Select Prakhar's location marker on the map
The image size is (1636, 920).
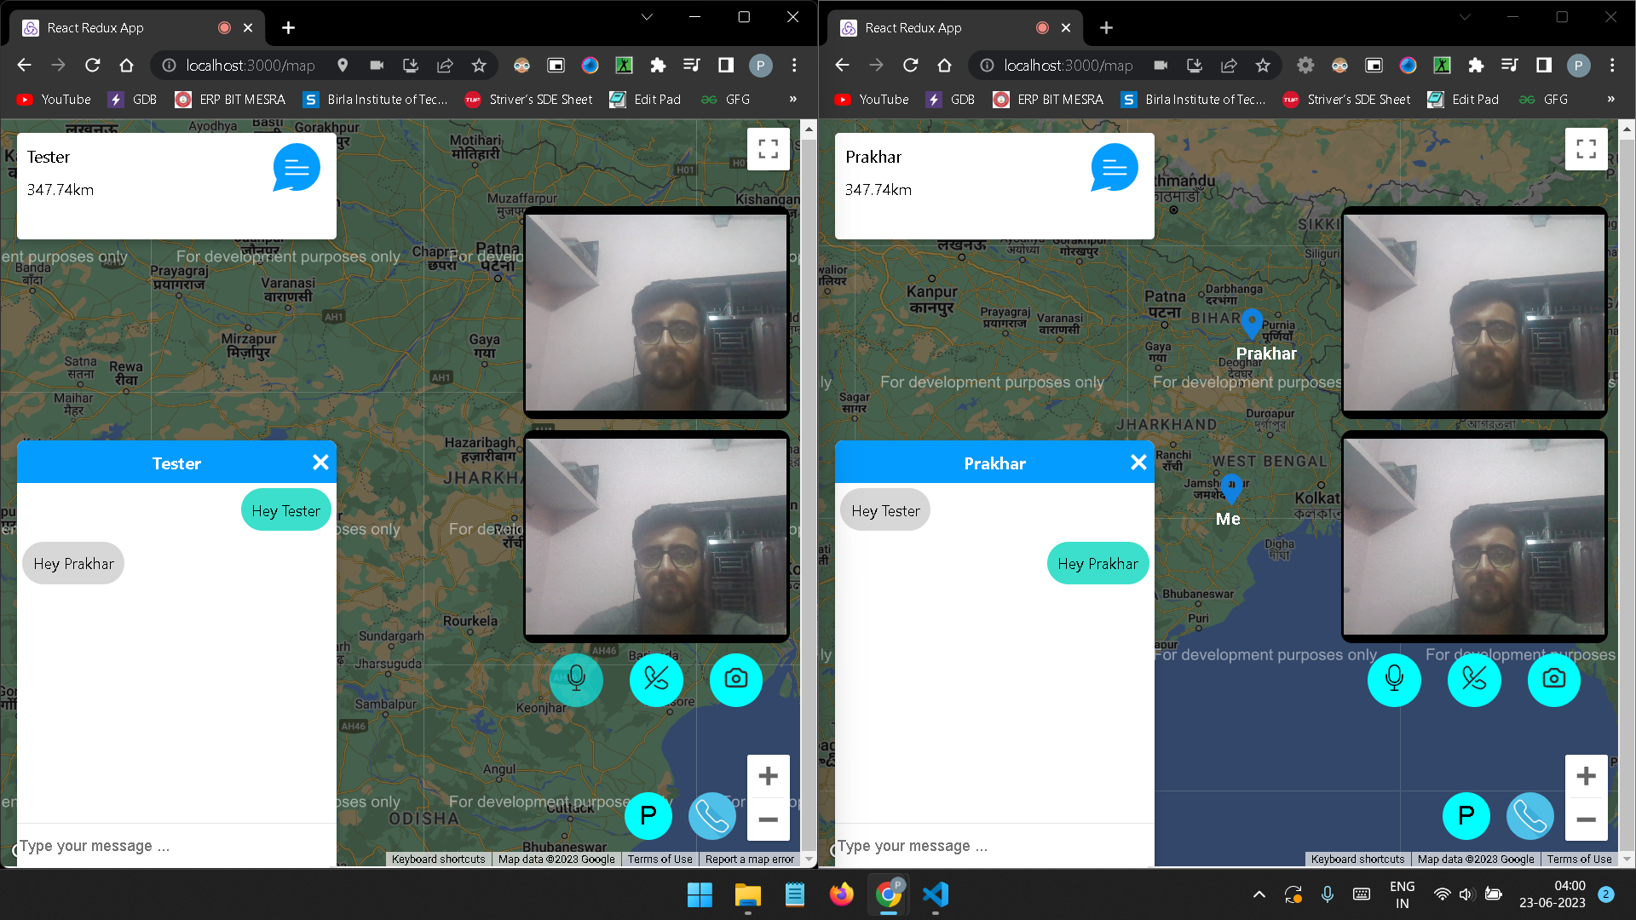click(x=1251, y=325)
